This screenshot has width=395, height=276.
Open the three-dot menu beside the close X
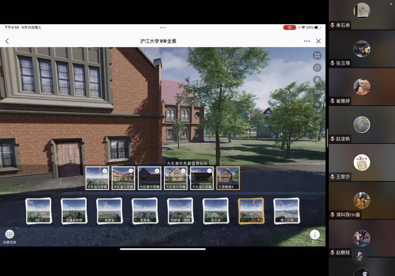[x=307, y=41]
